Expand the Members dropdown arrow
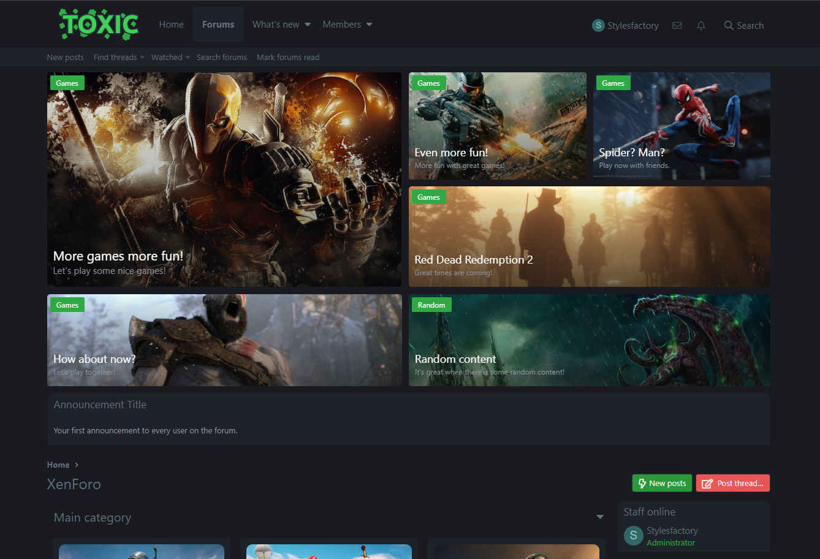Image resolution: width=820 pixels, height=559 pixels. pos(369,25)
